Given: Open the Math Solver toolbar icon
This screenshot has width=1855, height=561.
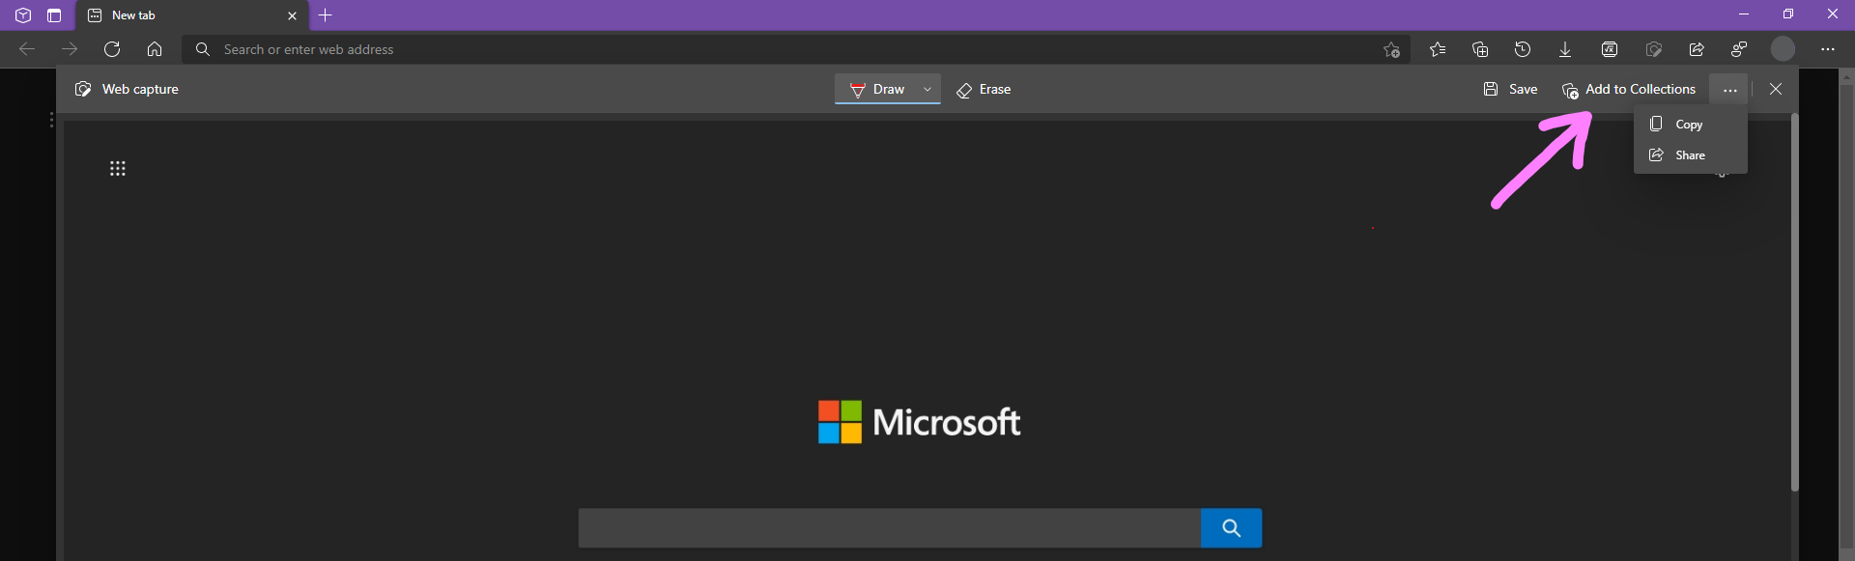Looking at the screenshot, I should tap(1610, 49).
